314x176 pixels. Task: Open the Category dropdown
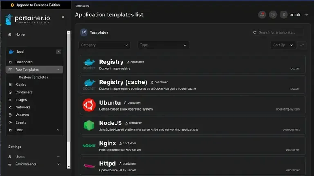pyautogui.click(x=104, y=45)
